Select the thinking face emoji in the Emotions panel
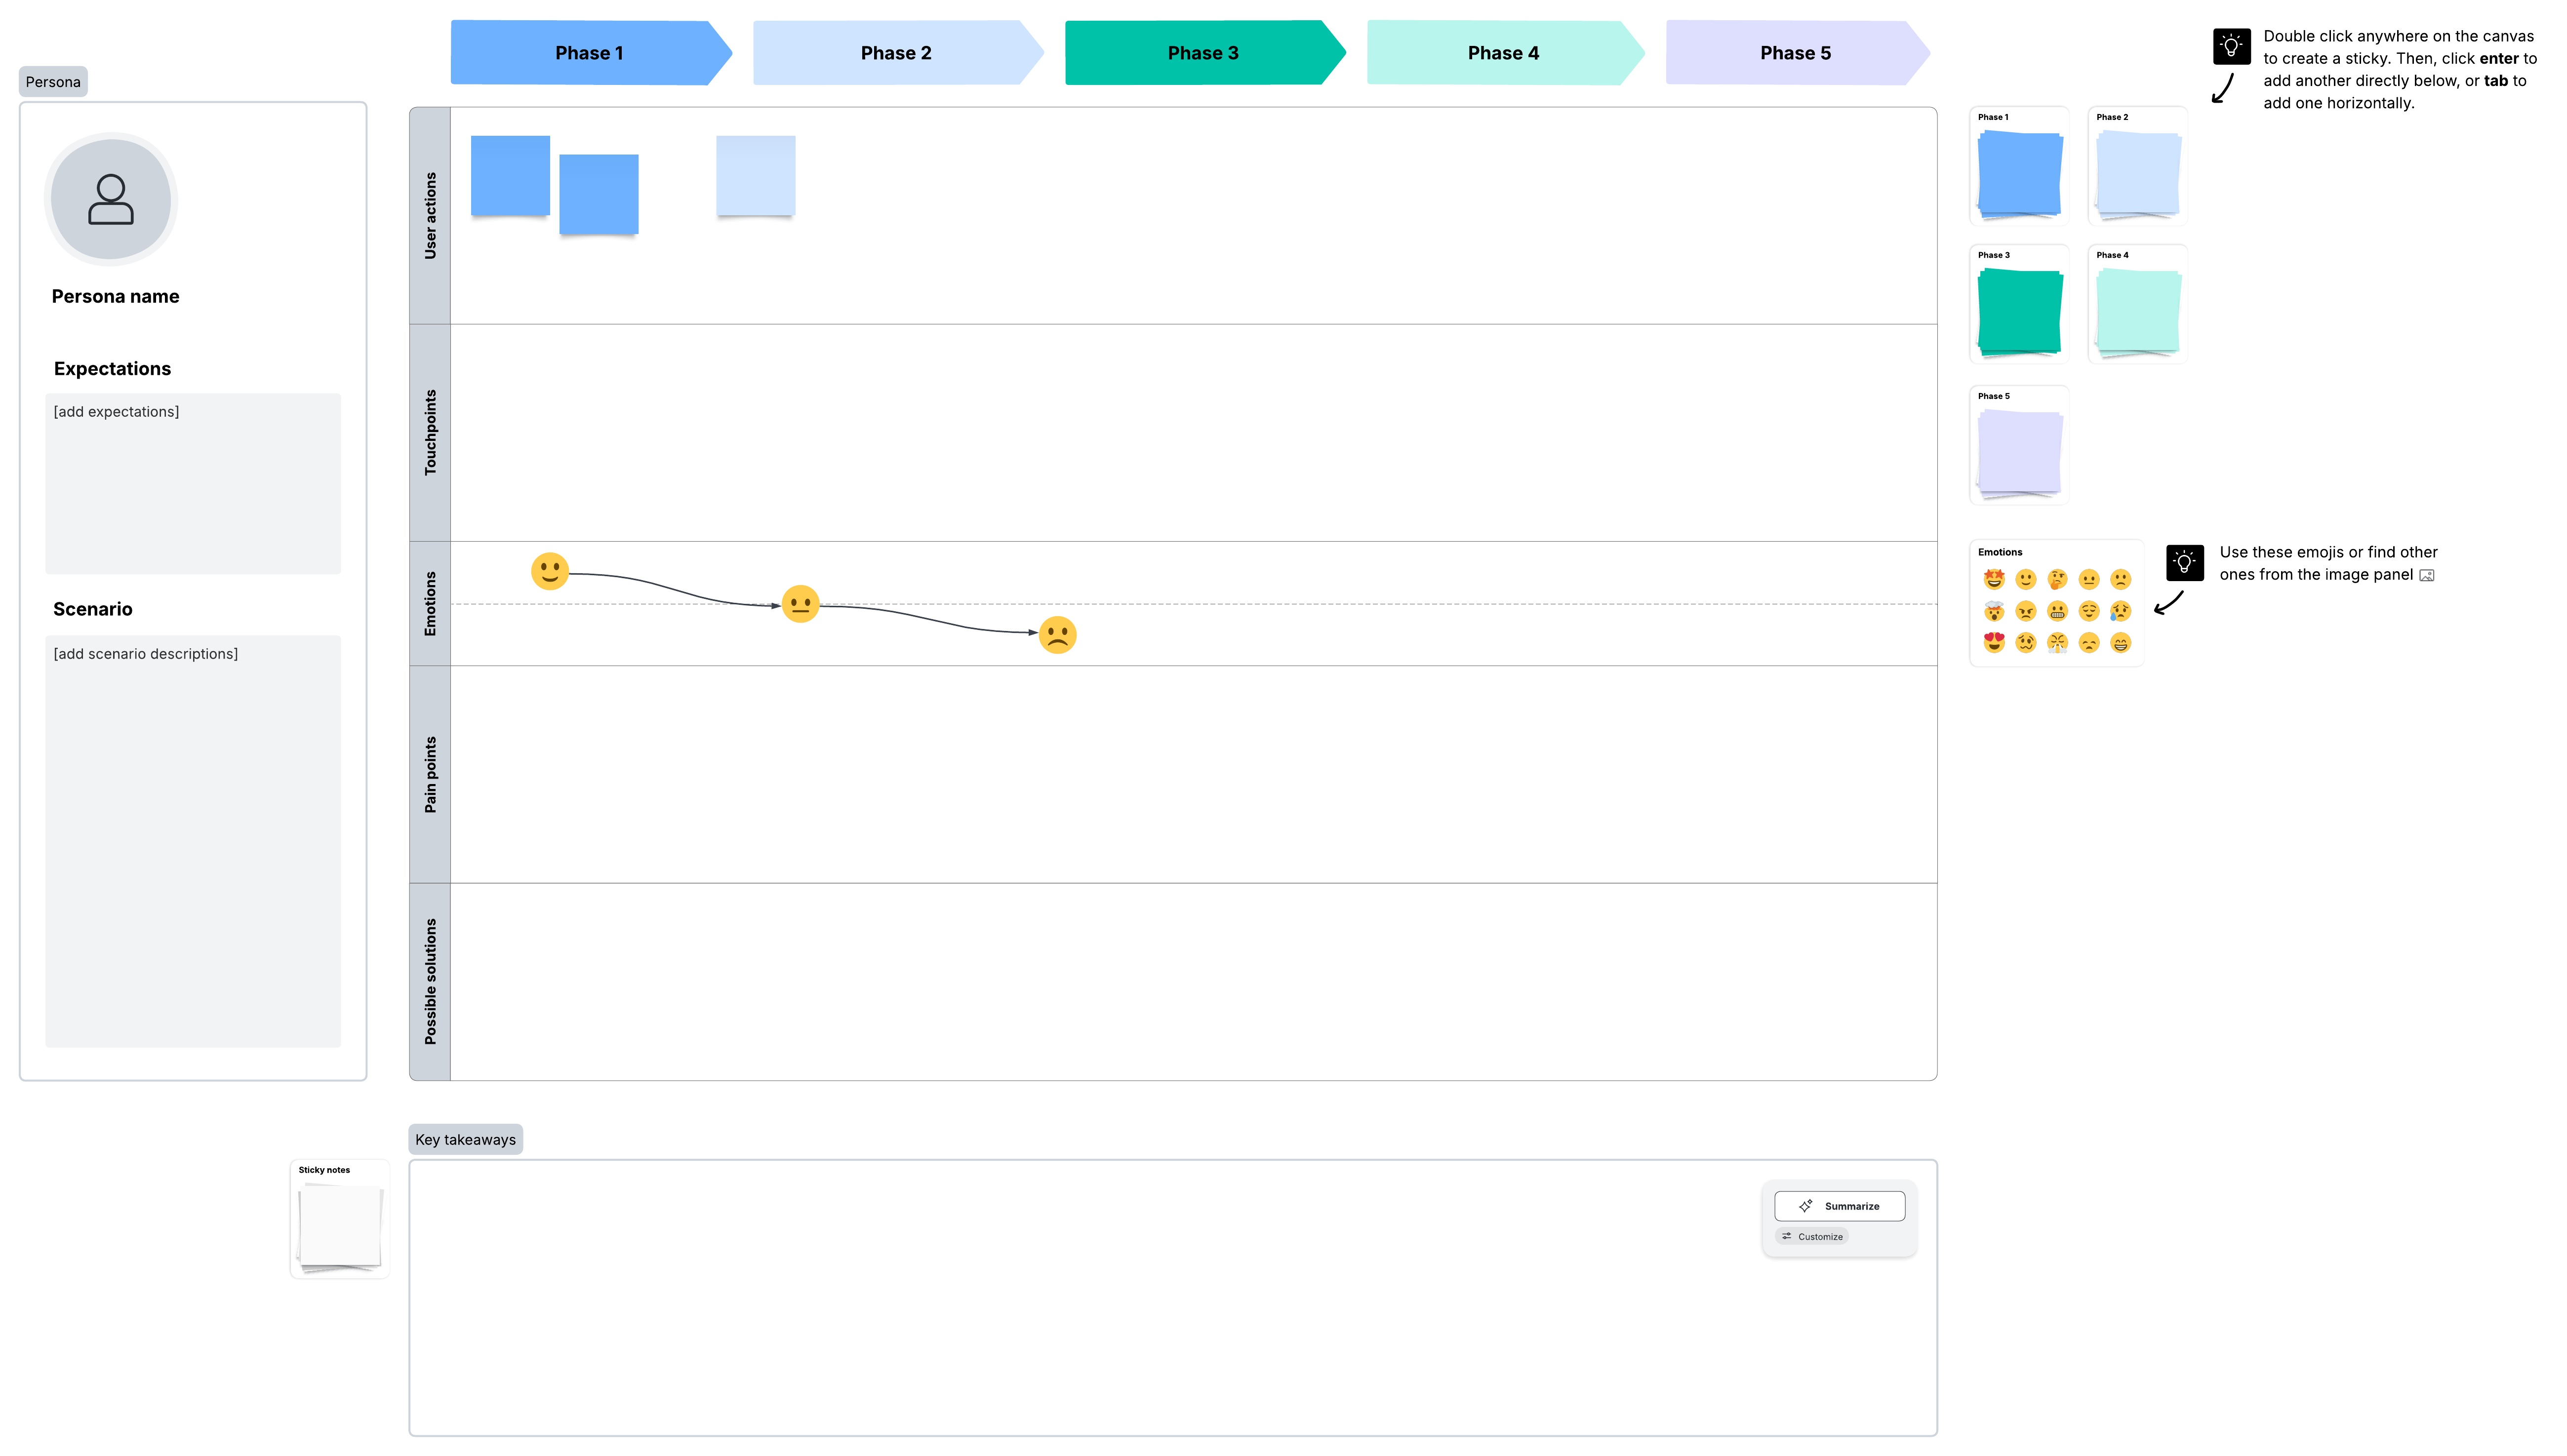Image resolution: width=2567 pixels, height=1456 pixels. (x=2057, y=579)
